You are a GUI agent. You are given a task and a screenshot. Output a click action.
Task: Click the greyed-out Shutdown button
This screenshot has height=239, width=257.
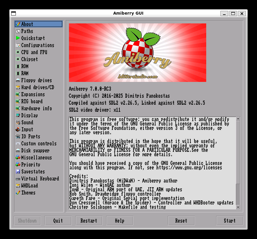pos(27,221)
